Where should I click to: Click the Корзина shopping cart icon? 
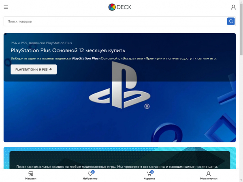(x=149, y=174)
